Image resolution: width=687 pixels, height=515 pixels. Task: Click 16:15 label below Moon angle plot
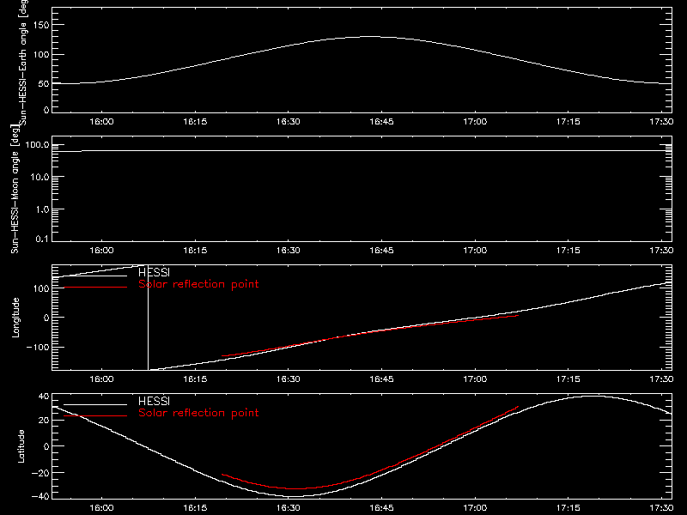(195, 251)
